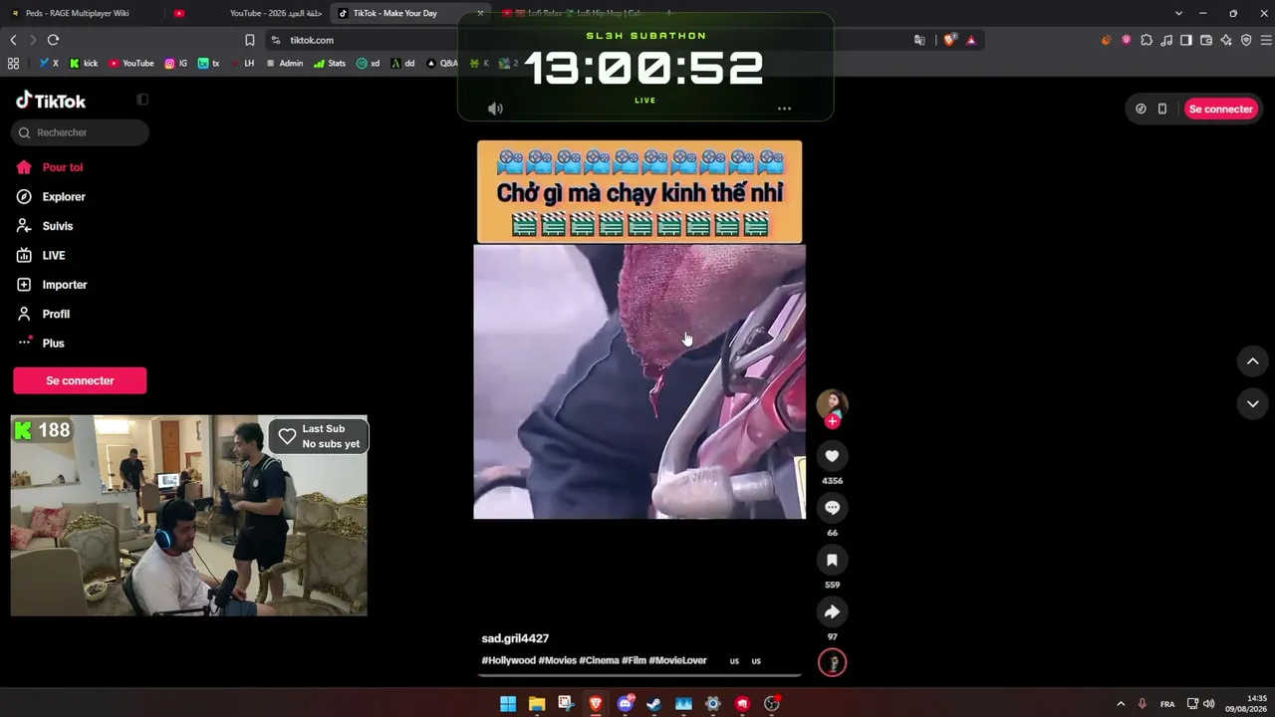This screenshot has height=717, width=1275.
Task: Open the subathon overlay three-dot menu
Action: coord(784,109)
